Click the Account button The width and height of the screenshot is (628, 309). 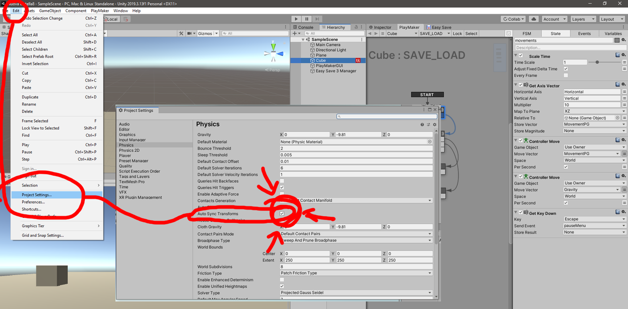pyautogui.click(x=554, y=19)
